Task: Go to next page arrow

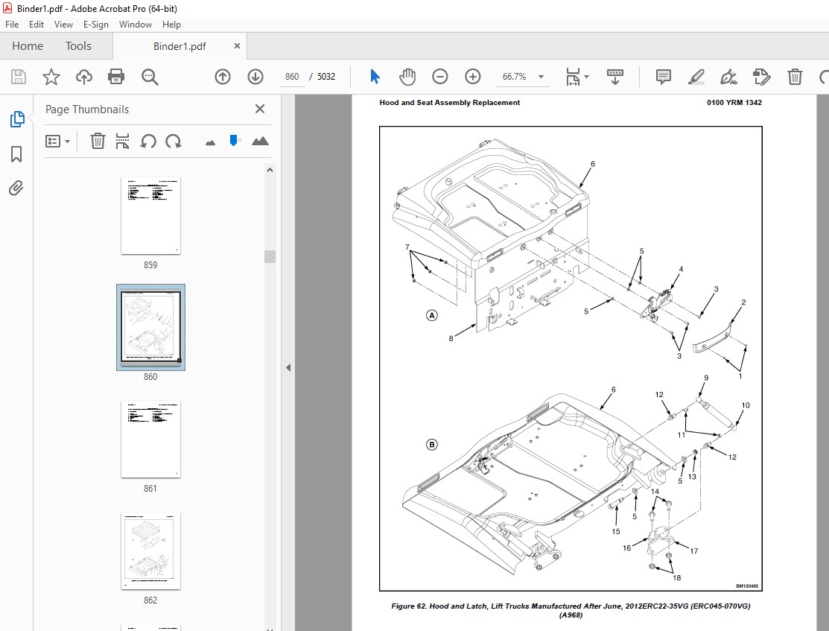Action: tap(255, 77)
